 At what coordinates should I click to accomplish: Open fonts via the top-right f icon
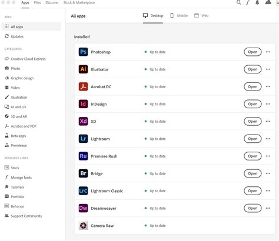(248, 2)
